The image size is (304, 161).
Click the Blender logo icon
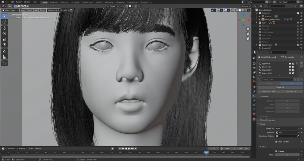tap(3, 2)
